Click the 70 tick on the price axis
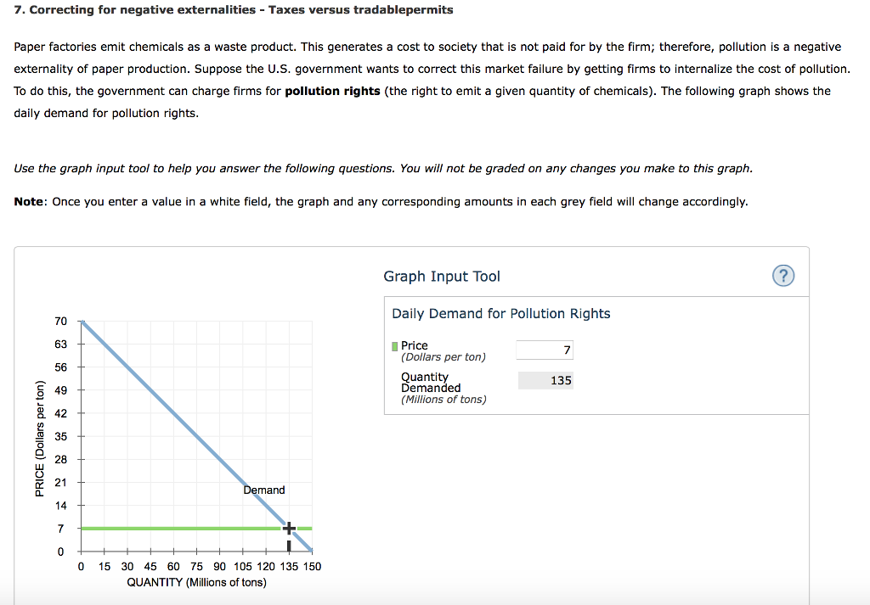The image size is (870, 605). [60, 321]
